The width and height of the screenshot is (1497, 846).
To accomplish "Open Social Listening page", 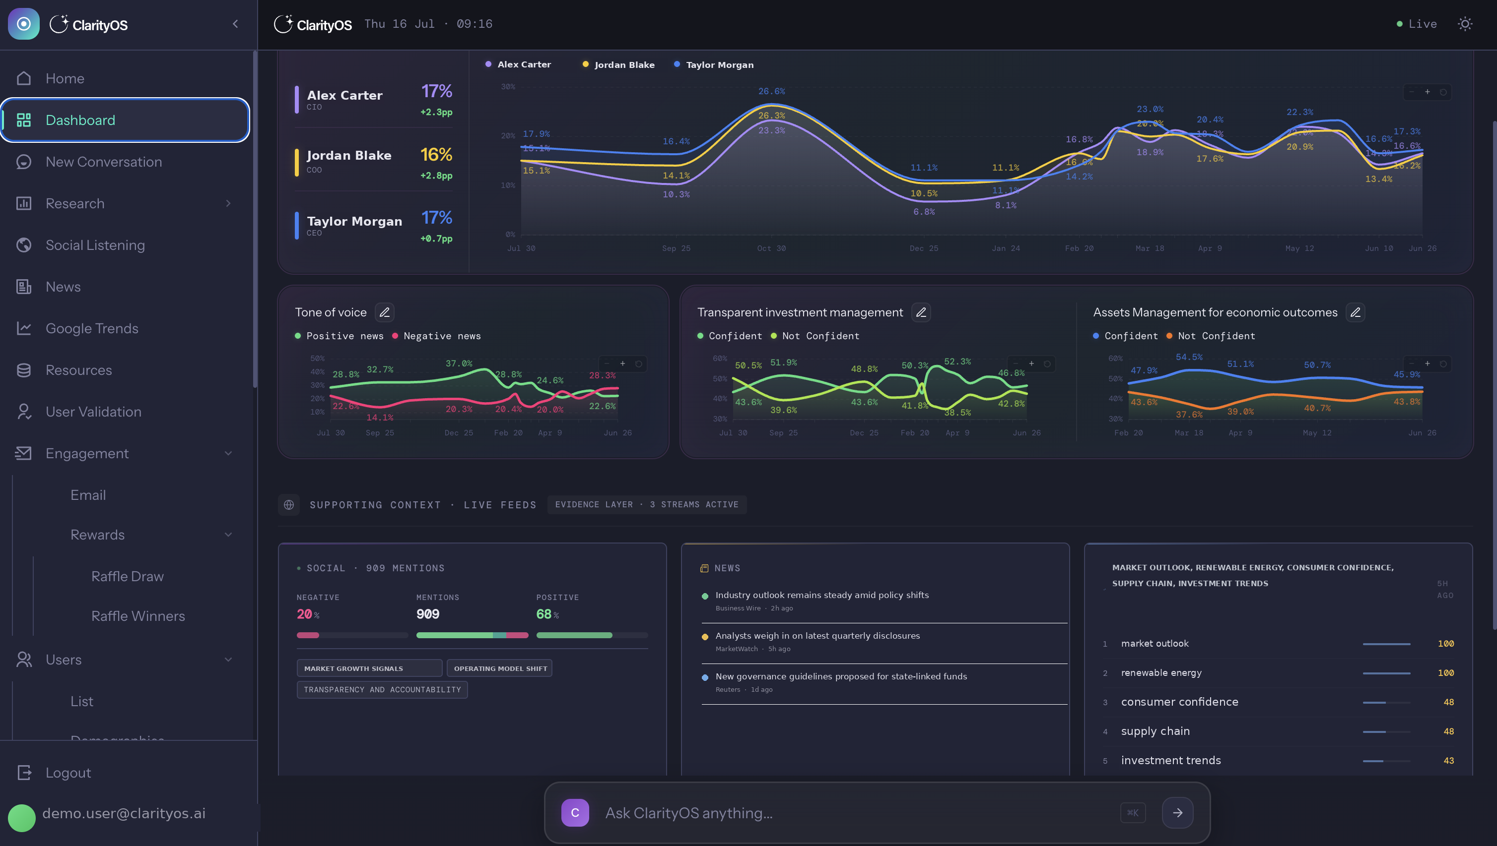I will click(125, 245).
